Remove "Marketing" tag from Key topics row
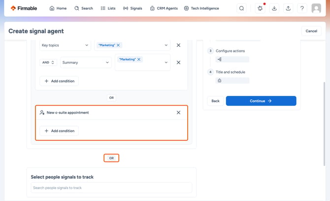This screenshot has height=201, width=330. pos(118,45)
